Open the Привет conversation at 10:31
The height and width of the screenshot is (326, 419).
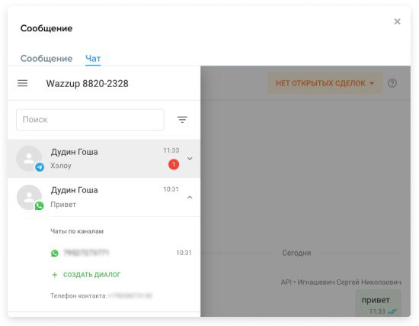(x=104, y=197)
